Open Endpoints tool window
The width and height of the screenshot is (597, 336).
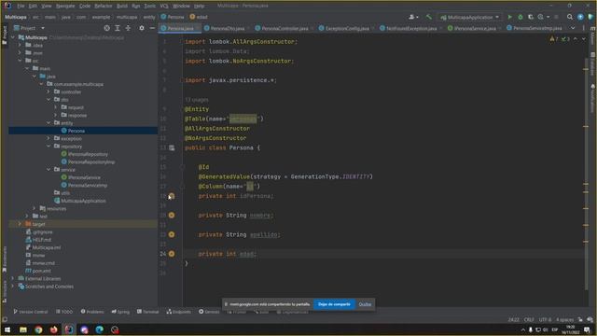(178, 312)
